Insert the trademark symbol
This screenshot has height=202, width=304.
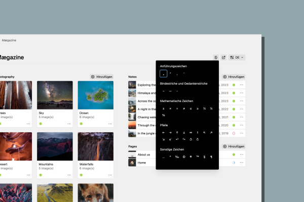pos(198,157)
